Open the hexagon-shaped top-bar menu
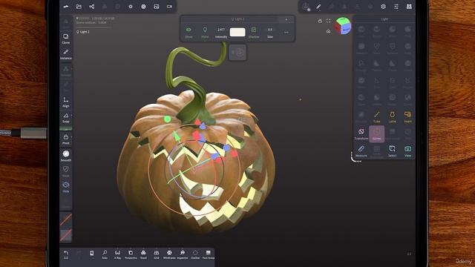This screenshot has height=267, width=475. tap(383, 7)
